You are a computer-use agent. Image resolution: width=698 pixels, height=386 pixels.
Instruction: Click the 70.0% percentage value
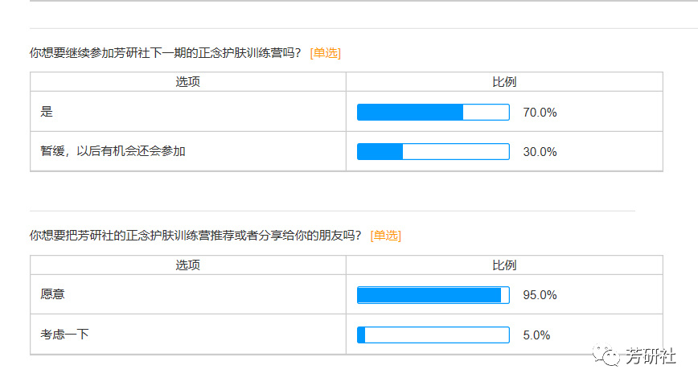tap(540, 113)
